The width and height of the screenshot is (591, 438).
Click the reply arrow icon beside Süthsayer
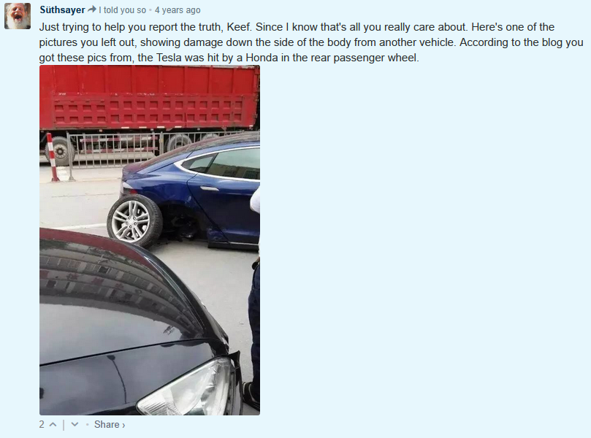[x=91, y=9]
